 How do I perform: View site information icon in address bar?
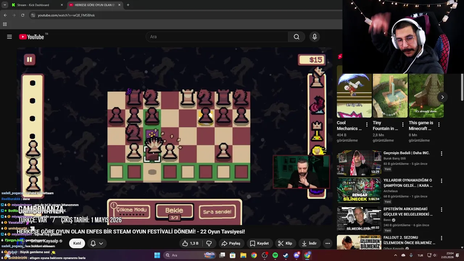pyautogui.click(x=33, y=15)
